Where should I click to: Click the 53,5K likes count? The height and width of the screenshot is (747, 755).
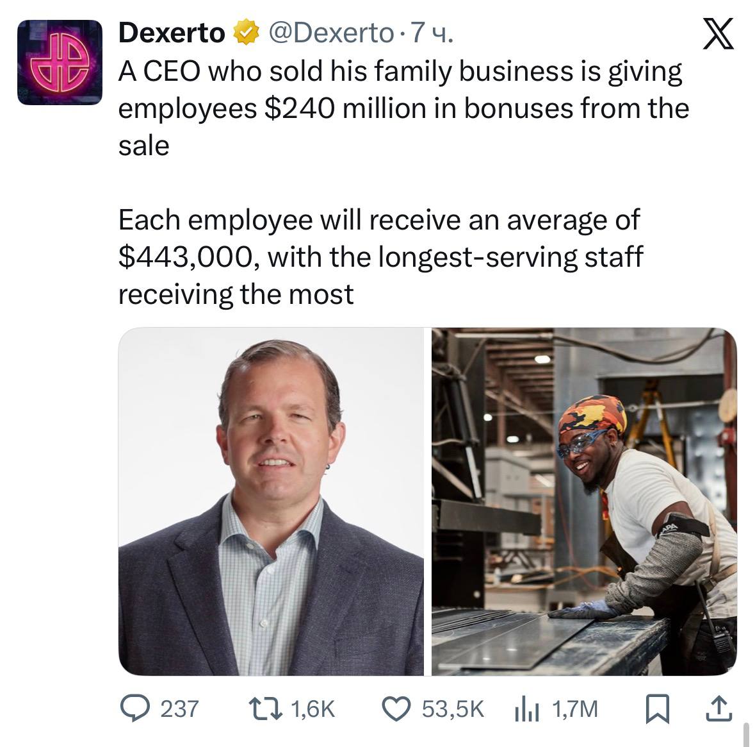(453, 709)
